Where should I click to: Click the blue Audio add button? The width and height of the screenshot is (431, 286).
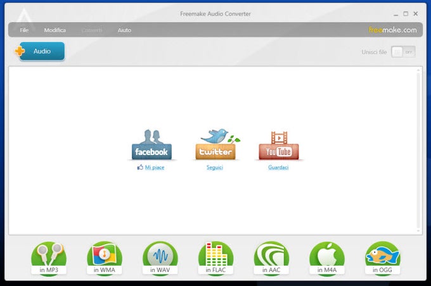click(x=42, y=51)
